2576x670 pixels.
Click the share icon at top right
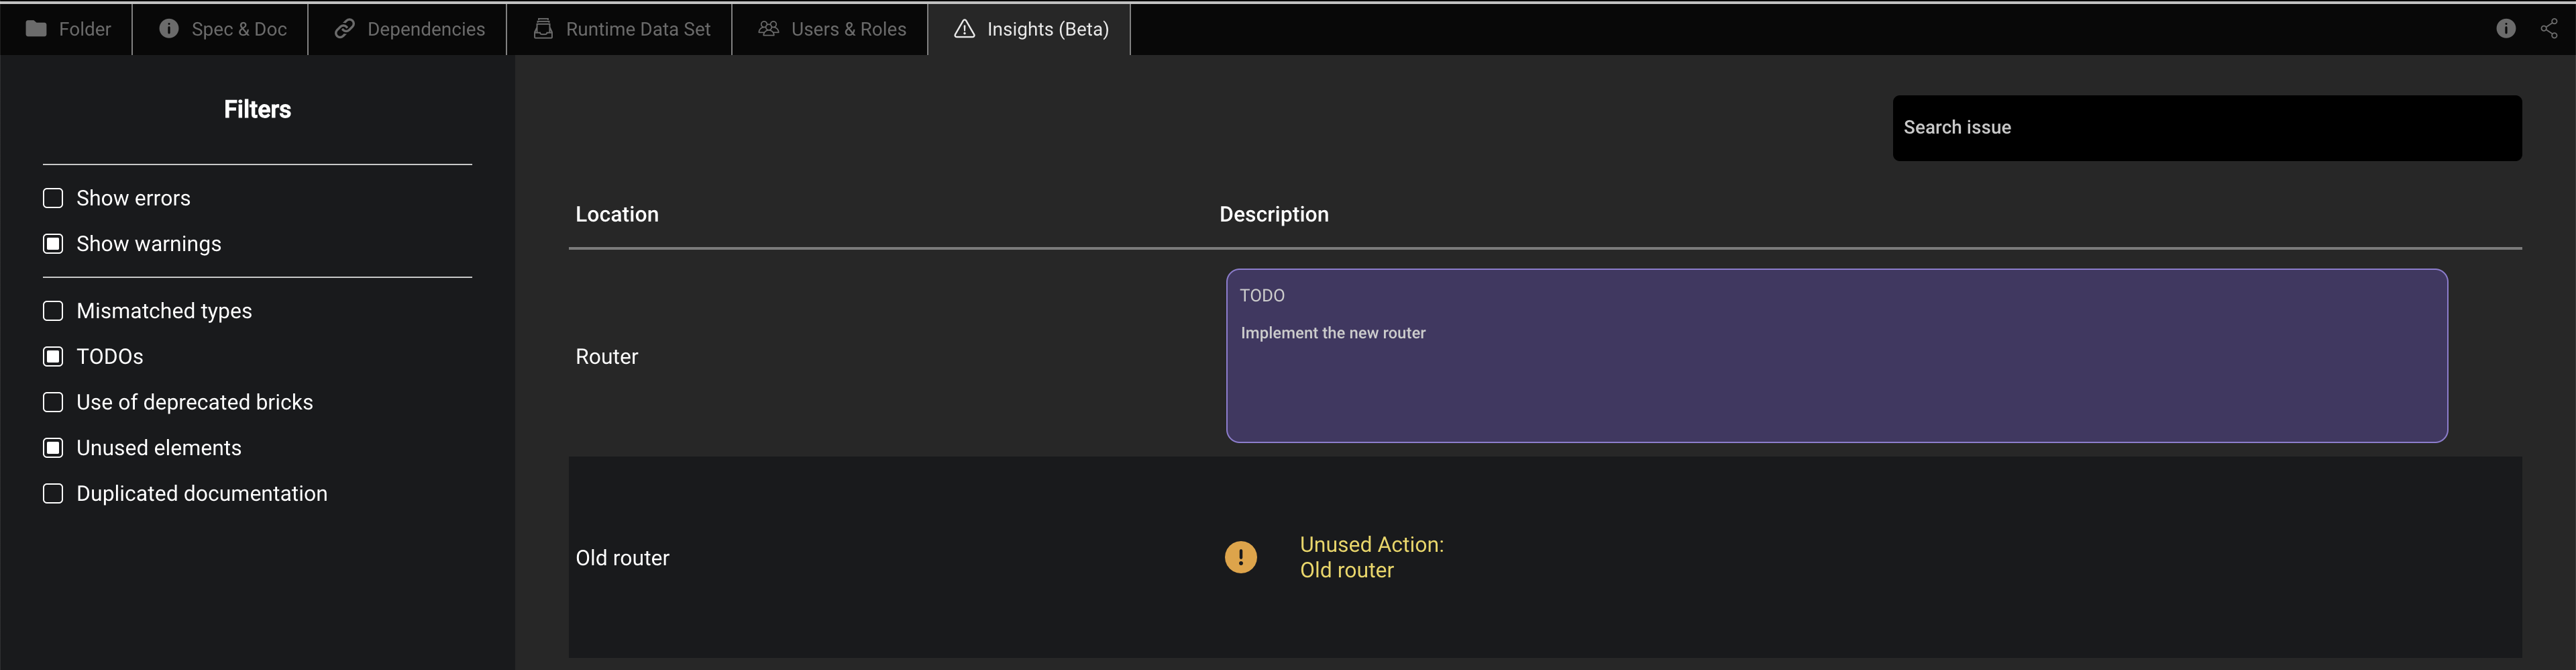[2549, 29]
